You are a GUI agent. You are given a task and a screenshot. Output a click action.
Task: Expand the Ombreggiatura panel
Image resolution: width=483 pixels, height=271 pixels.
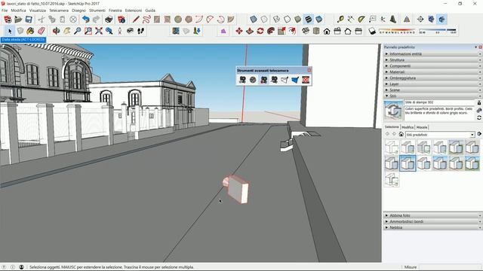click(x=432, y=78)
